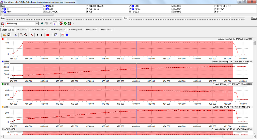
Task: Click the save floppy disk icon
Action: pos(9,35)
